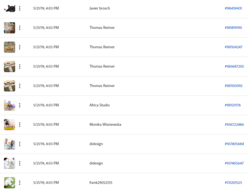The image size is (248, 192).
Task: Open the kebab menu for asset #181104247
Action: click(20, 47)
